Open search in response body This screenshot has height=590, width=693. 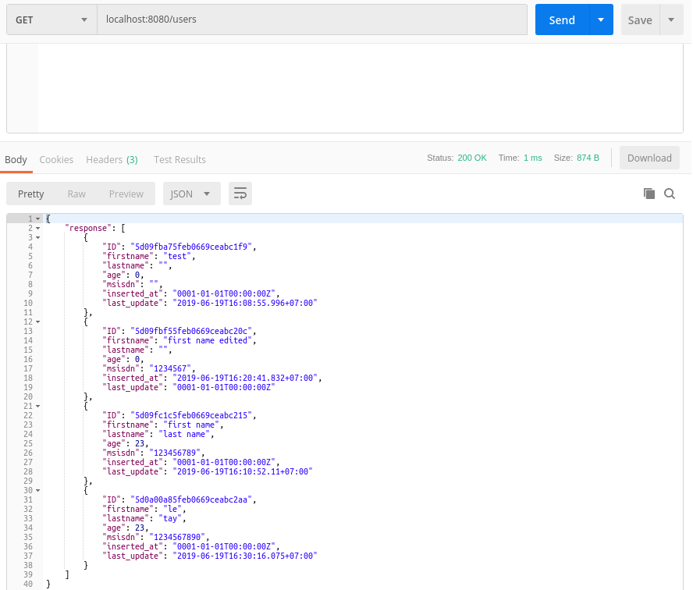pyautogui.click(x=670, y=194)
